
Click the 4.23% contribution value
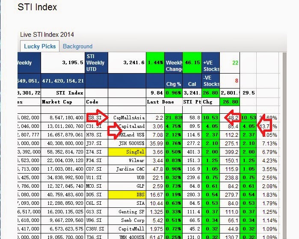coord(269,160)
